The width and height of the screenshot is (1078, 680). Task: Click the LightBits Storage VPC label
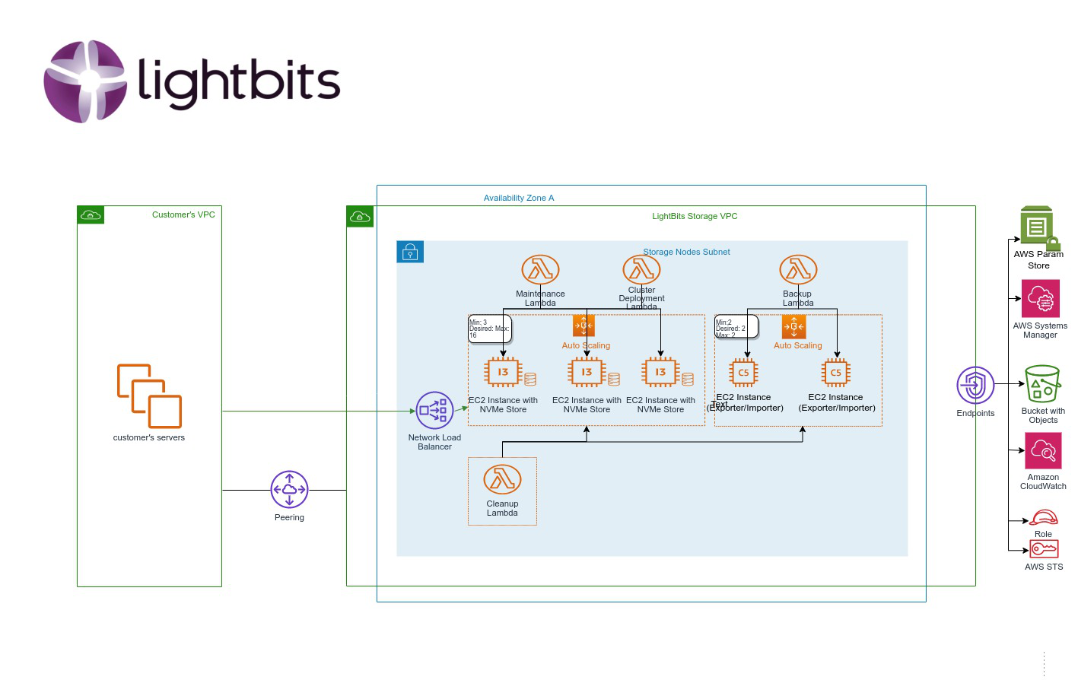[x=695, y=216]
